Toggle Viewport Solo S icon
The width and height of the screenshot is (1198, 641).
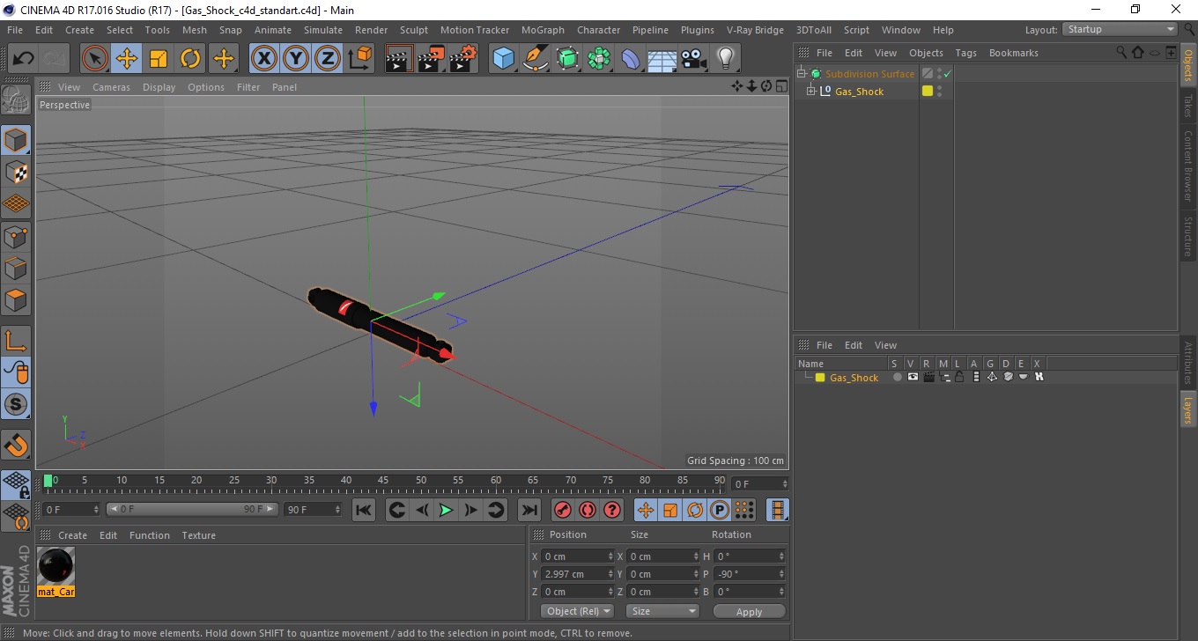(x=16, y=404)
